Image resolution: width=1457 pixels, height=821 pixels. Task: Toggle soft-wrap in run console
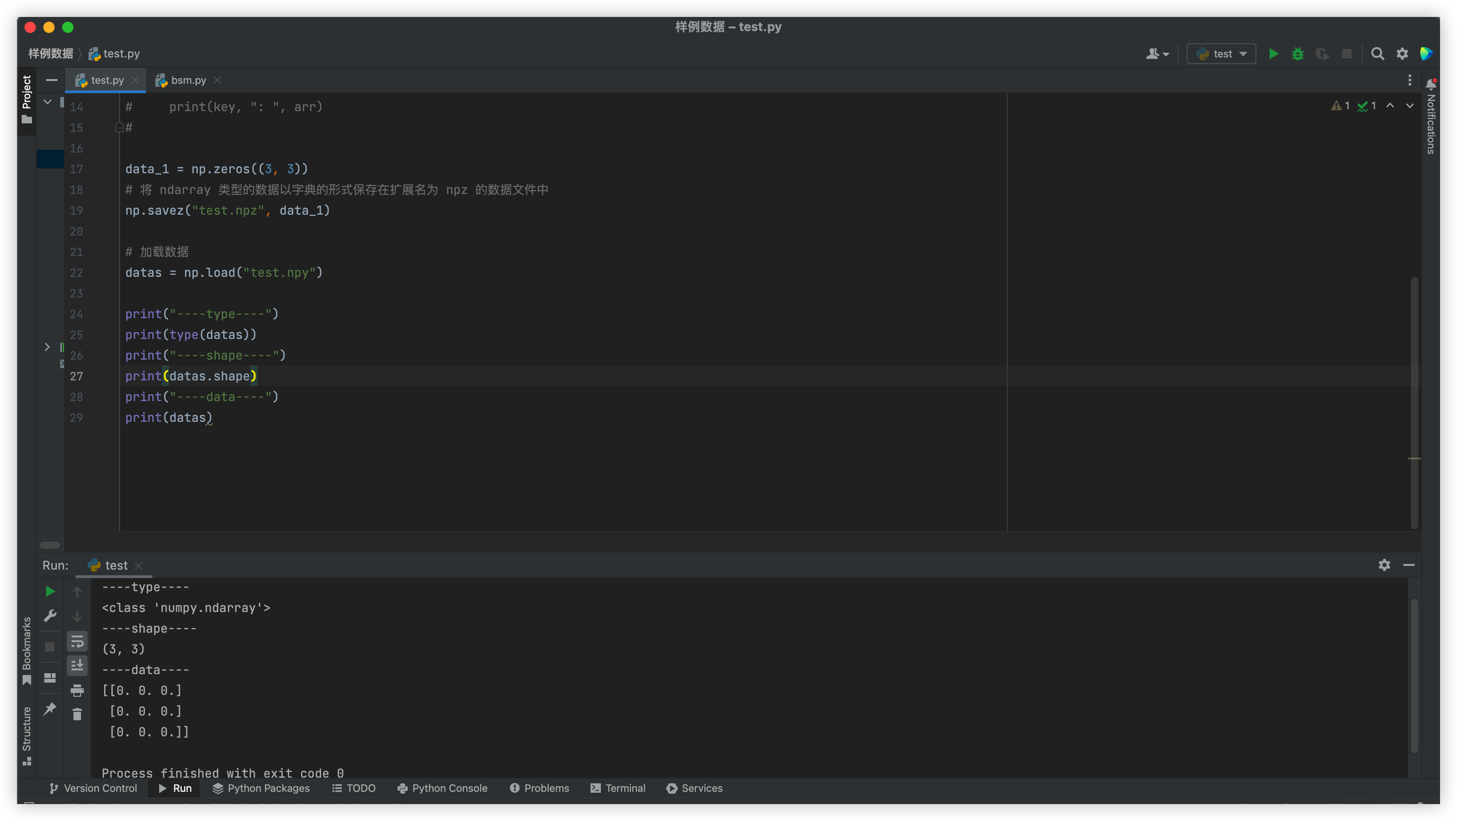click(x=77, y=641)
